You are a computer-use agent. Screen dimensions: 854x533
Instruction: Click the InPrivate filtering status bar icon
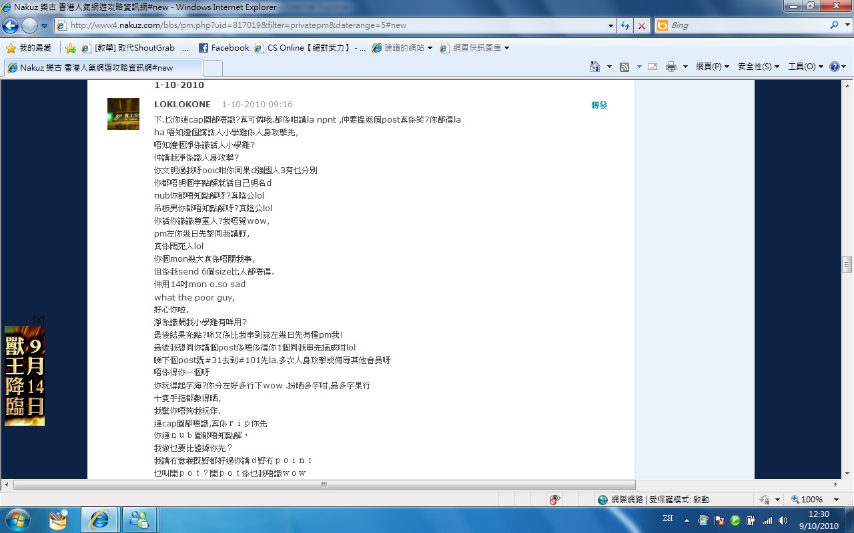(x=554, y=499)
